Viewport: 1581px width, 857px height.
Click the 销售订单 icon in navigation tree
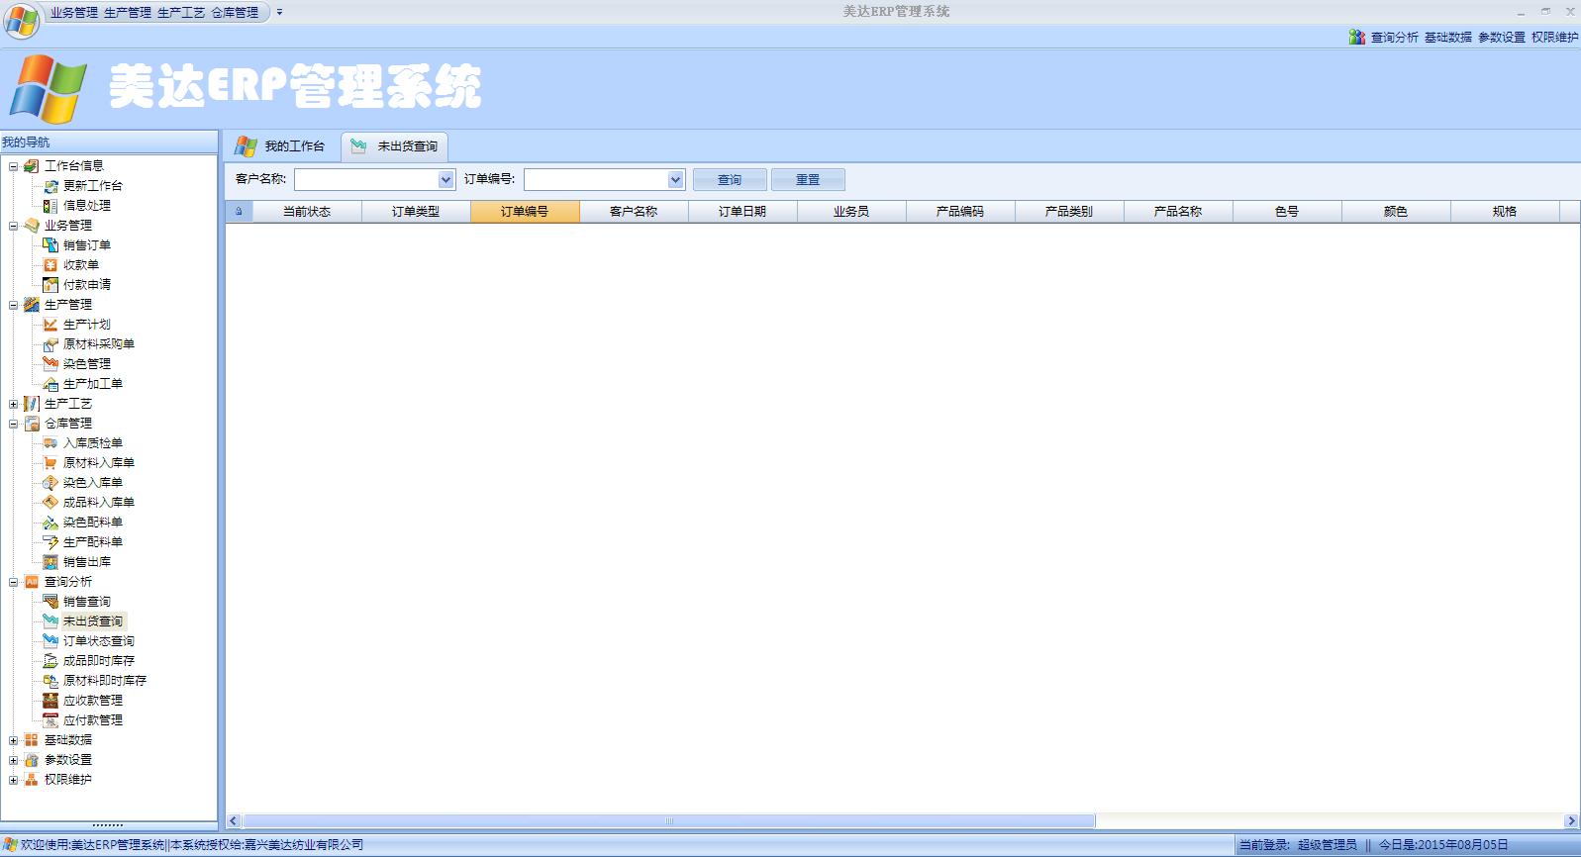pyautogui.click(x=50, y=244)
